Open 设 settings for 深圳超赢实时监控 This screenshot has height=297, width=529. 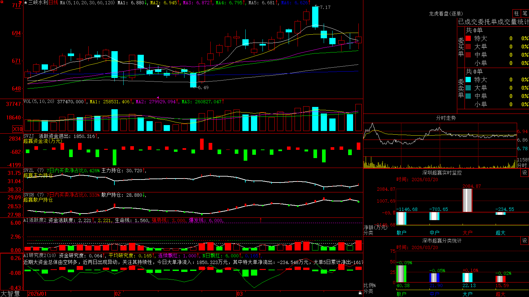pyautogui.click(x=525, y=173)
